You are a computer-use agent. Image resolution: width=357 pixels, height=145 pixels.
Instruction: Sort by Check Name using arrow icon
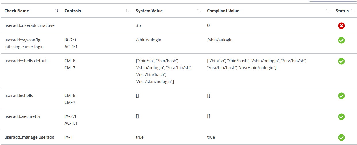coord(56,11)
